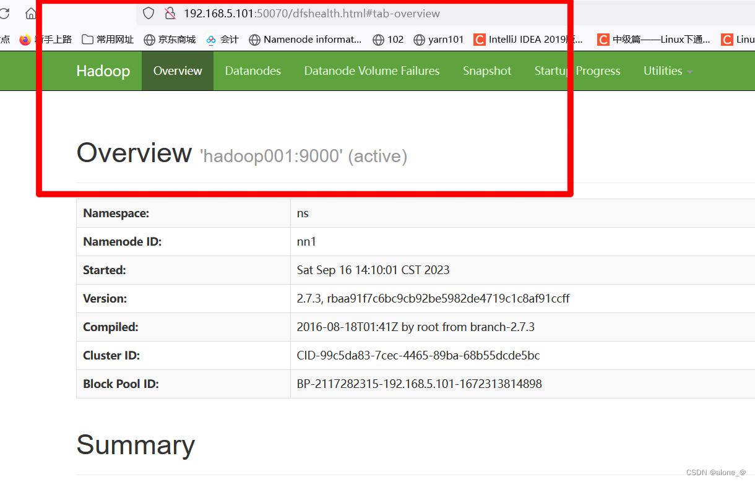The width and height of the screenshot is (755, 482).
Task: Click the namespace value ns
Action: pos(303,213)
